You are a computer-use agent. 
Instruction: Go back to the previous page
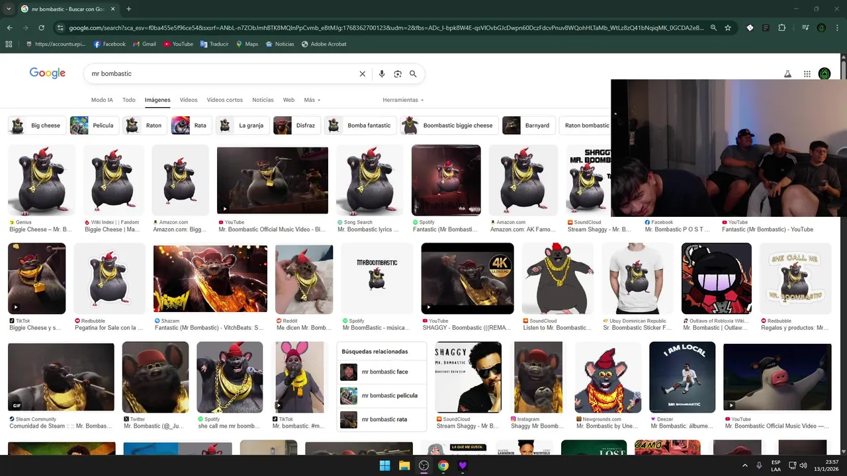tap(9, 28)
